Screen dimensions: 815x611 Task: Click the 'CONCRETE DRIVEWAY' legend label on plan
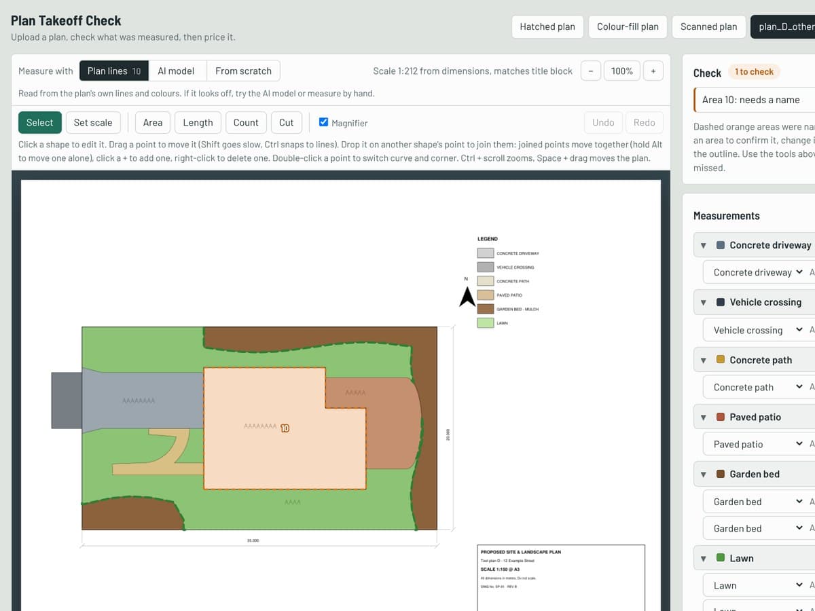518,253
